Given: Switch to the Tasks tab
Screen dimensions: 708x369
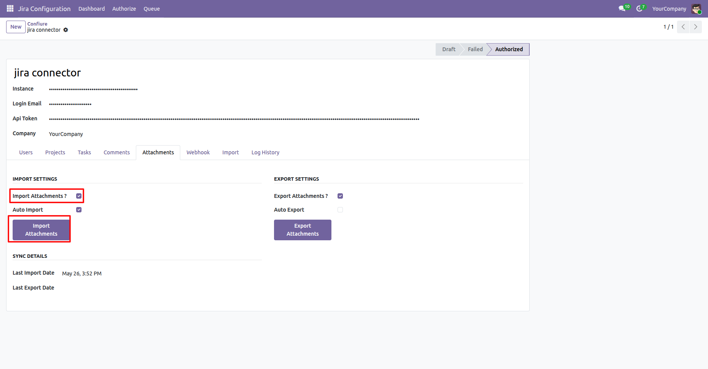Looking at the screenshot, I should [84, 152].
